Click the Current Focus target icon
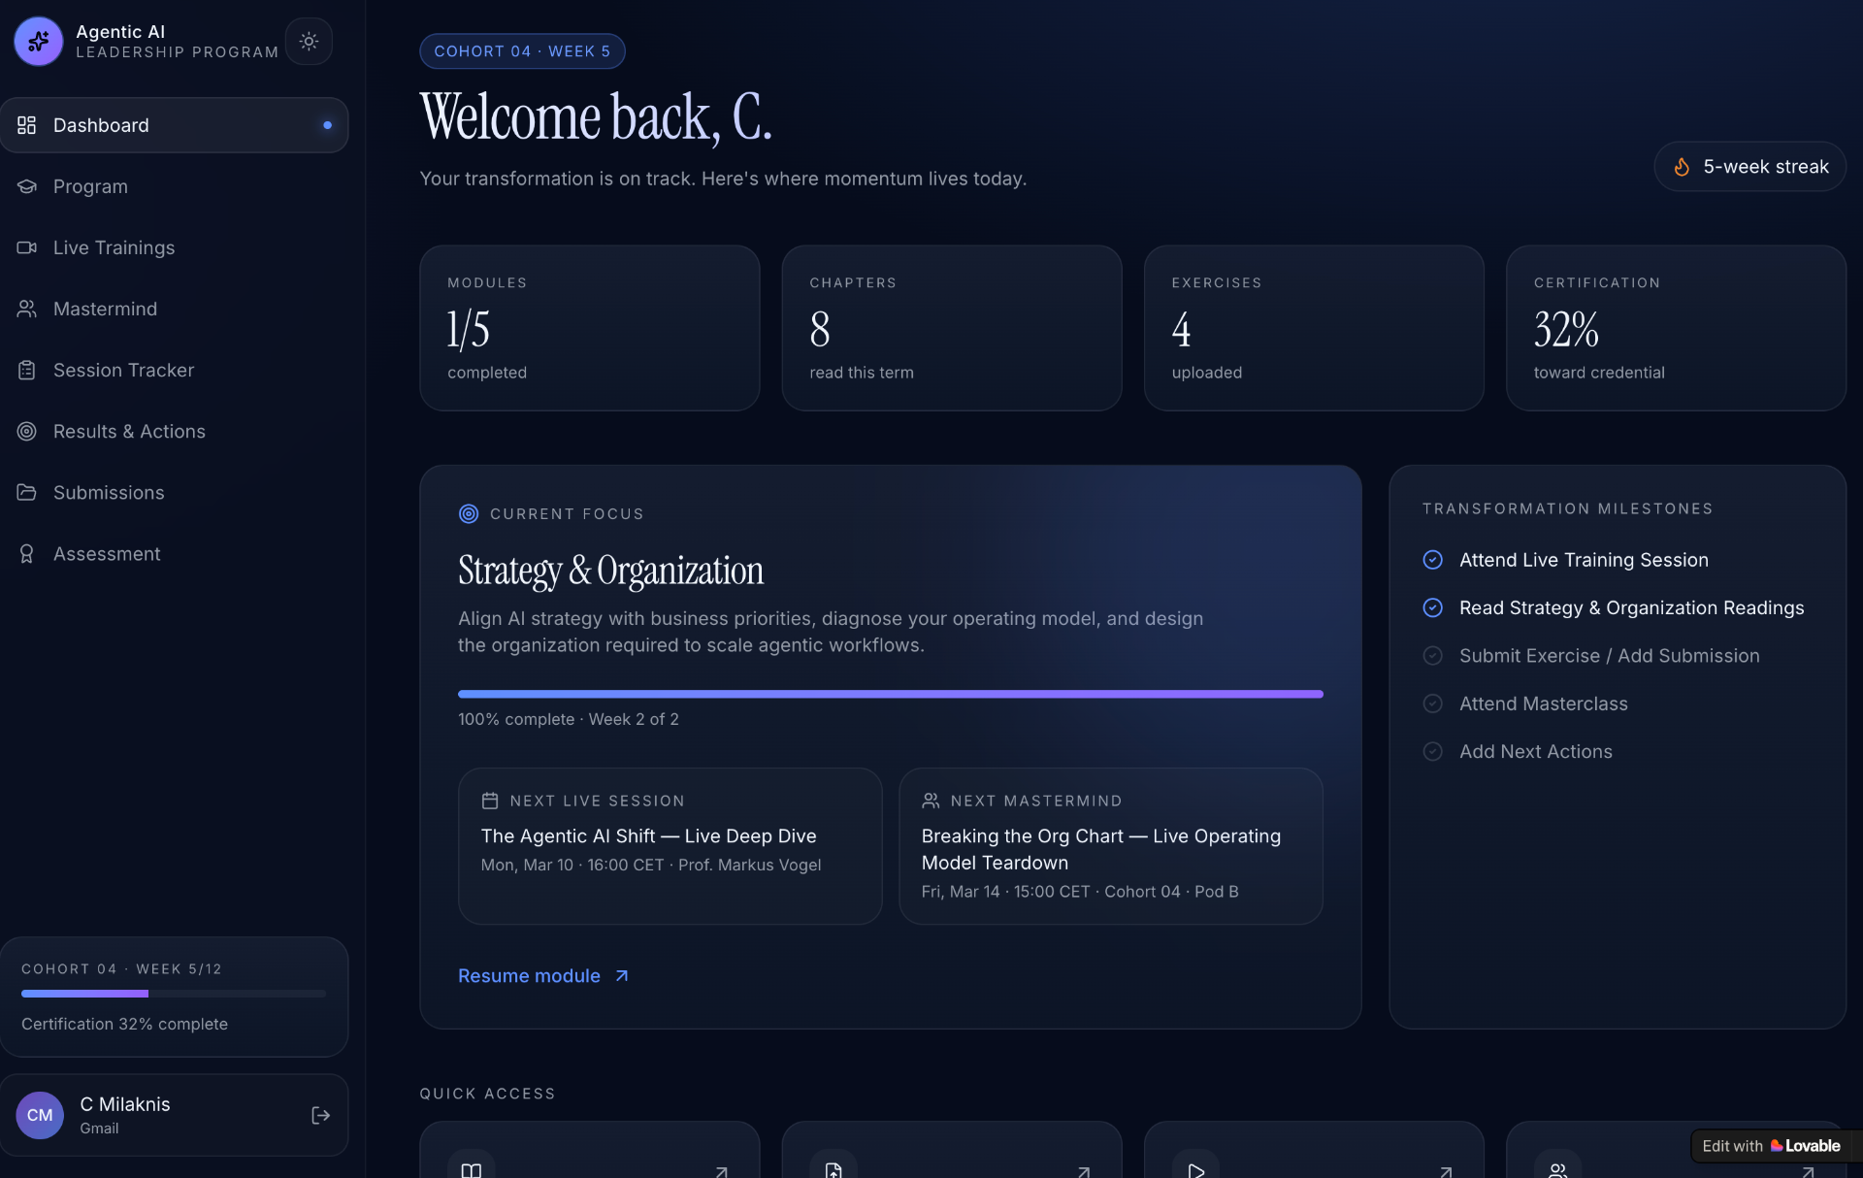Viewport: 1863px width, 1178px height. pyautogui.click(x=469, y=514)
